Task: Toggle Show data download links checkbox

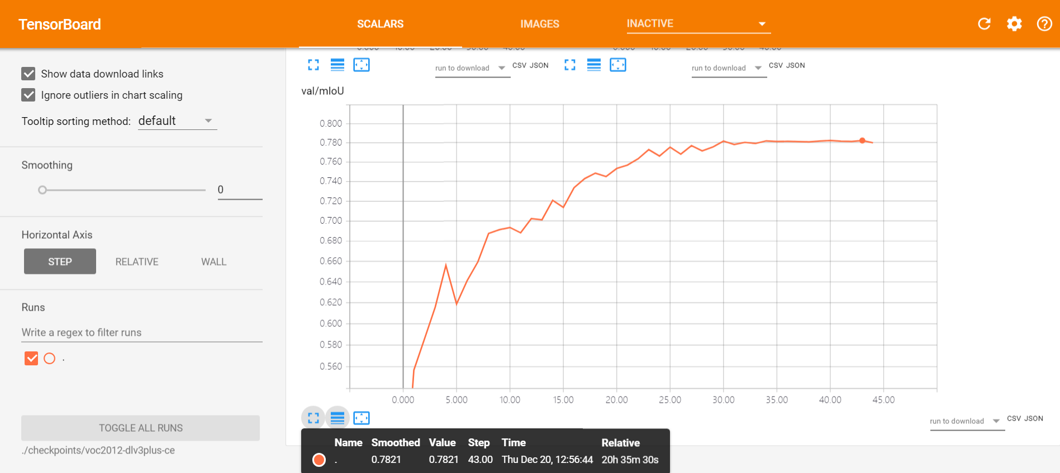Action: coord(28,74)
